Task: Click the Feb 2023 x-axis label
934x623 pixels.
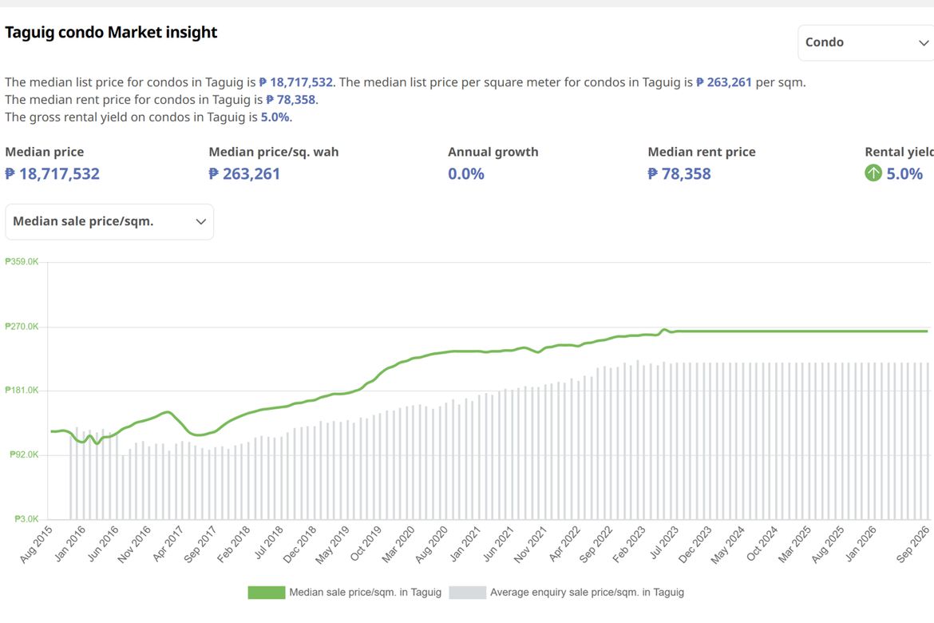Action: coord(628,544)
